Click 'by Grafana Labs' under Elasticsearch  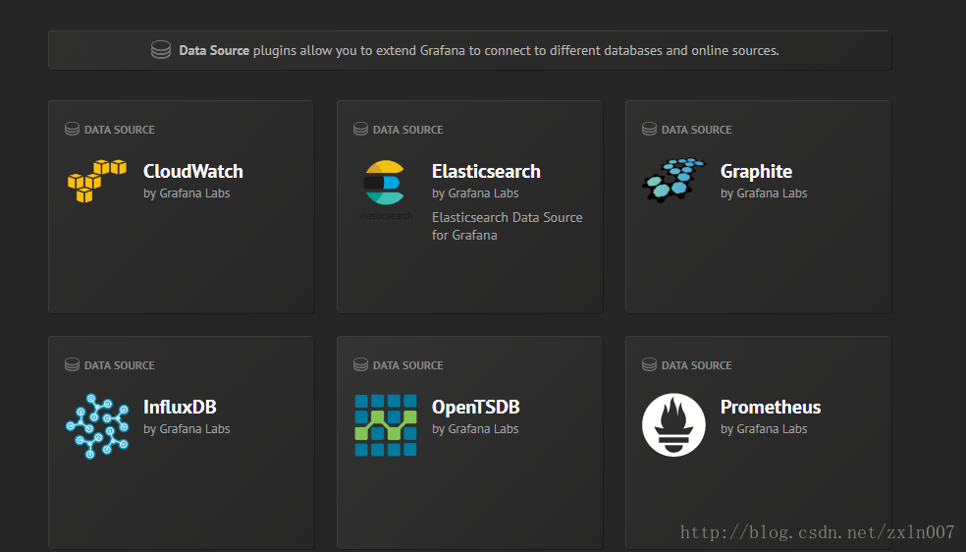[475, 193]
